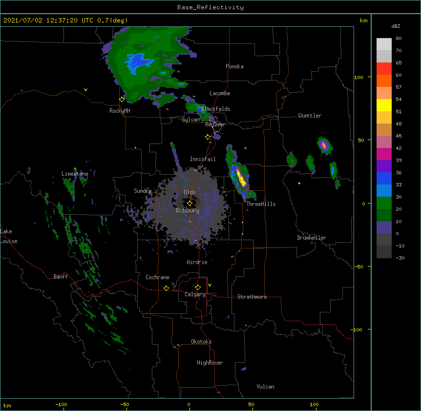
Task: Click the ThreeHills label
Action: click(x=261, y=204)
